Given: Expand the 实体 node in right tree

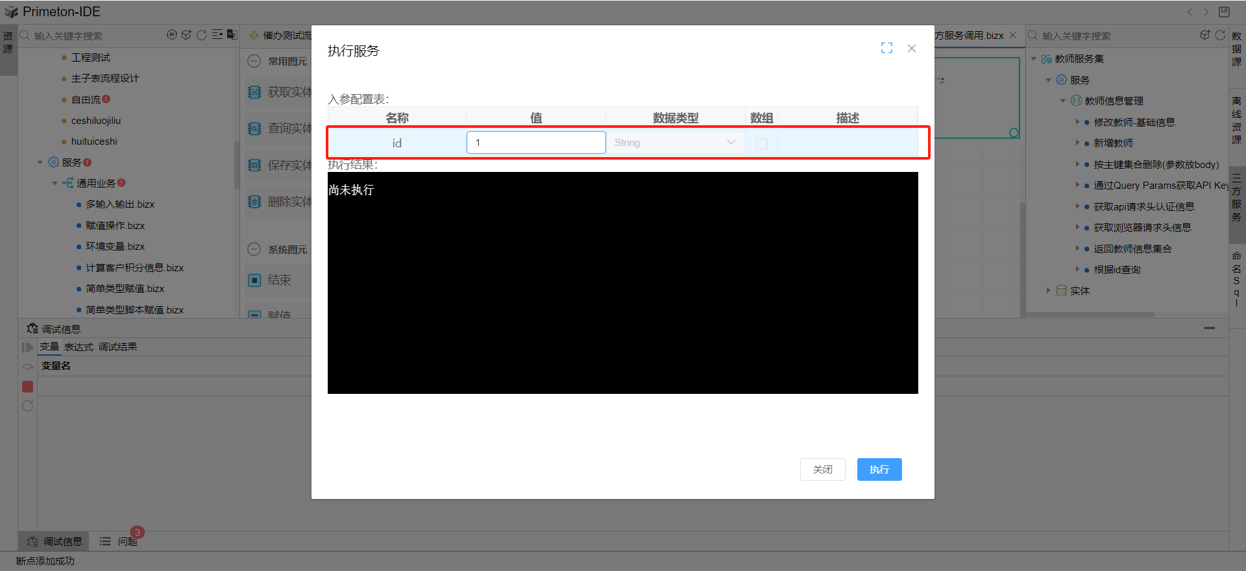Looking at the screenshot, I should (1048, 291).
